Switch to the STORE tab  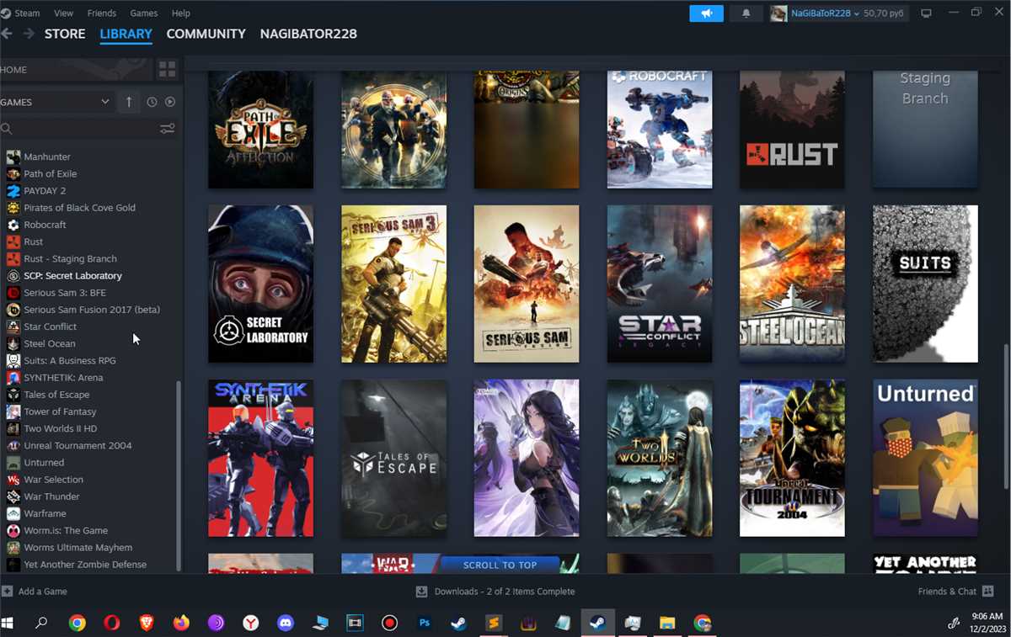pos(65,34)
